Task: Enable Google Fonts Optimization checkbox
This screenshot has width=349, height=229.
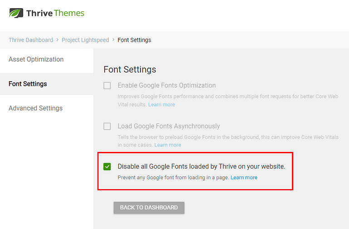Action: pyautogui.click(x=107, y=85)
